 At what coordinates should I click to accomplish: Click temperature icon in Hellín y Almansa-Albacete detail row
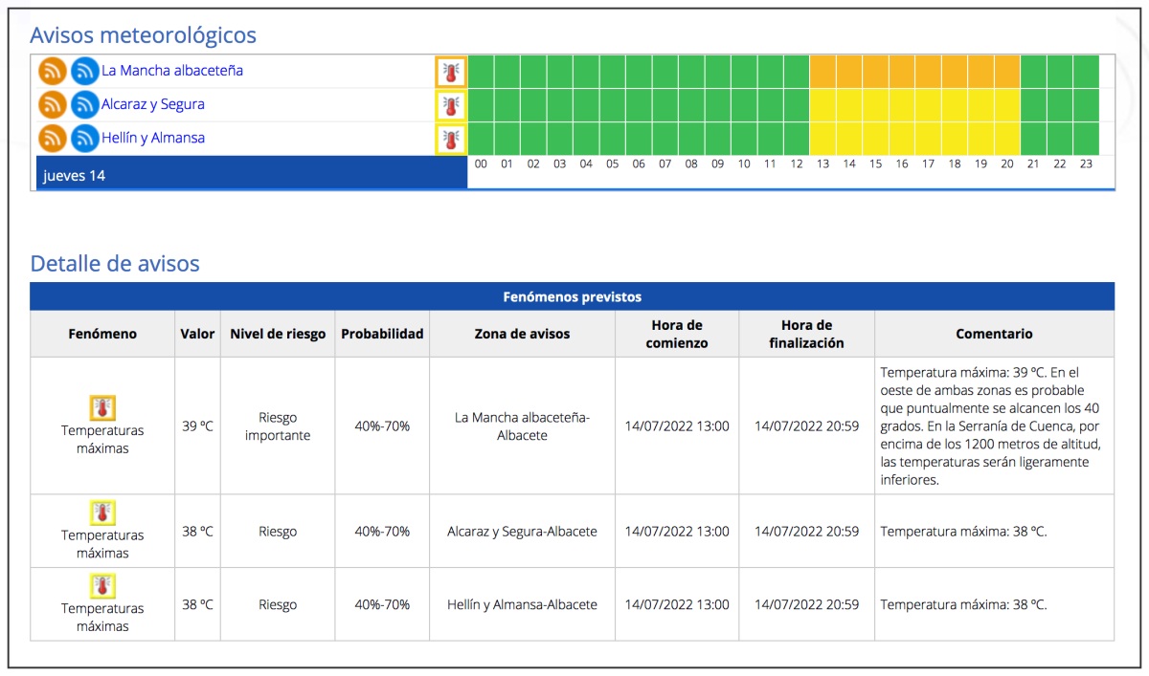[102, 586]
